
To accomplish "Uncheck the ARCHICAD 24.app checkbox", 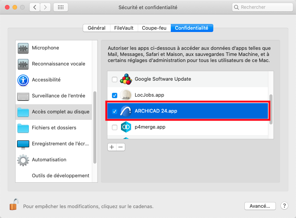I will (115, 111).
